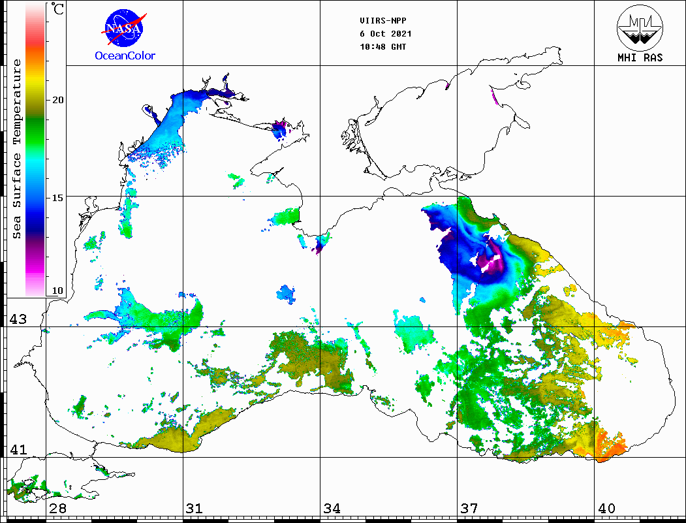The width and height of the screenshot is (686, 523).
Task: Click the longitude label 34
Action: click(x=332, y=508)
